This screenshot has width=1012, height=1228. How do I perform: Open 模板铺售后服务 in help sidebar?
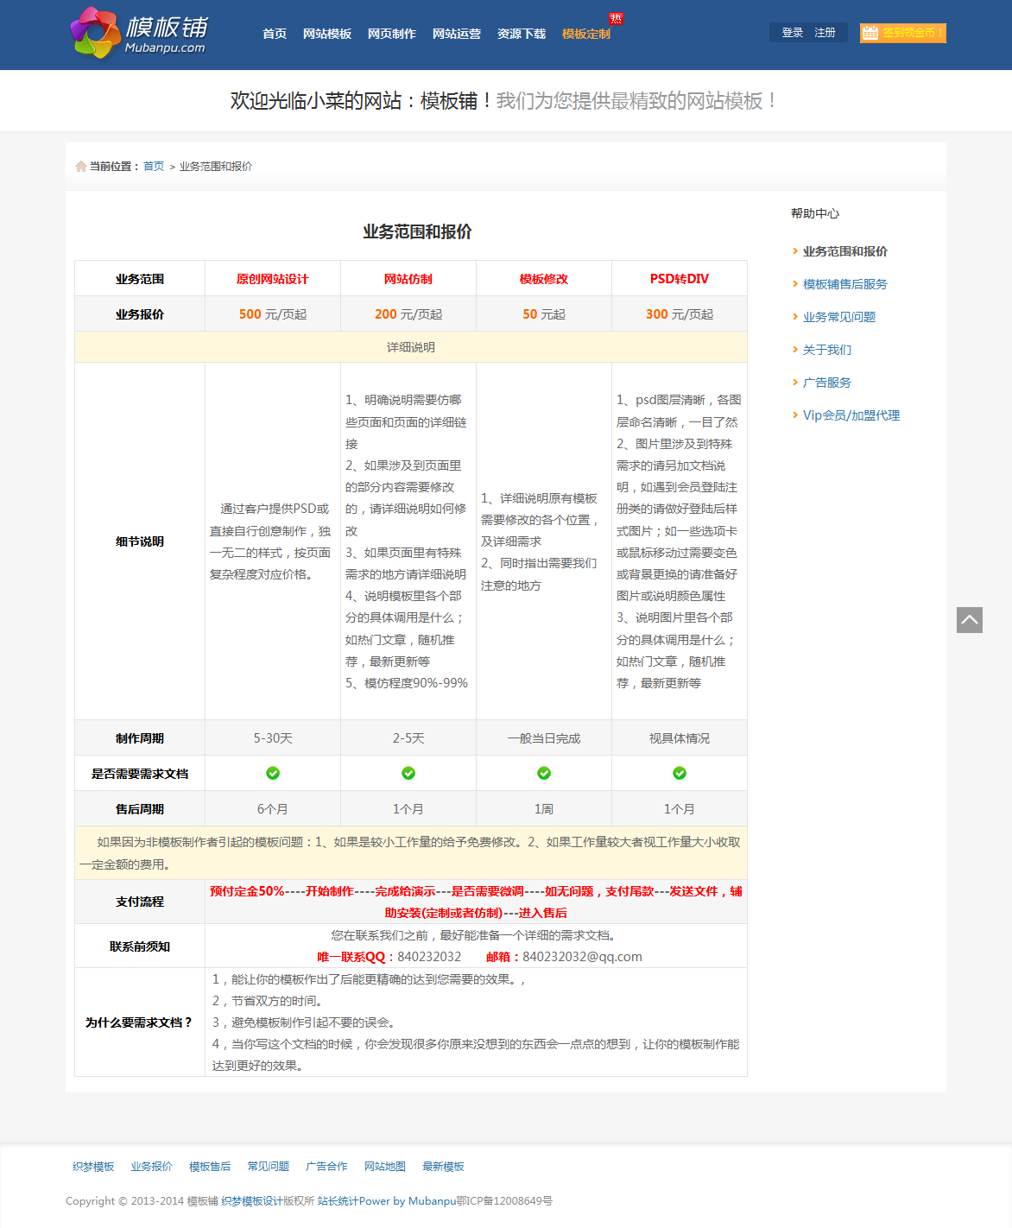coord(844,284)
